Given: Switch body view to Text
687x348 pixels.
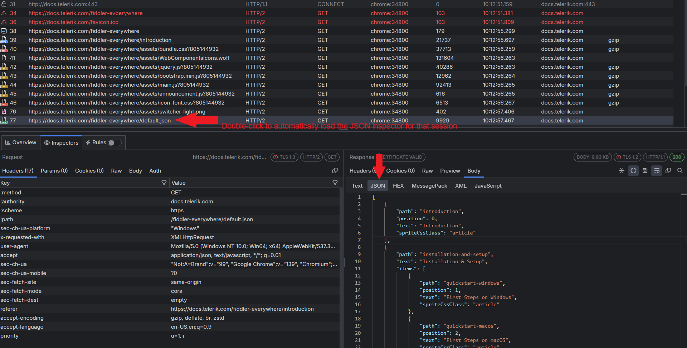Looking at the screenshot, I should (357, 186).
